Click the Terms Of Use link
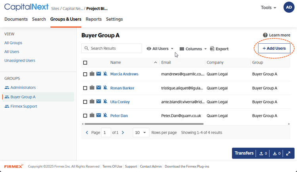The image size is (297, 172). [x=112, y=166]
